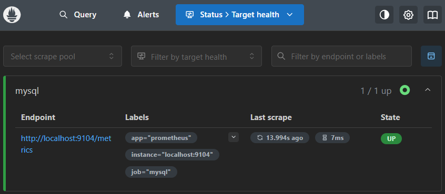Collapse the mysql scrape pool chevron
The width and height of the screenshot is (445, 194).
coord(428,90)
